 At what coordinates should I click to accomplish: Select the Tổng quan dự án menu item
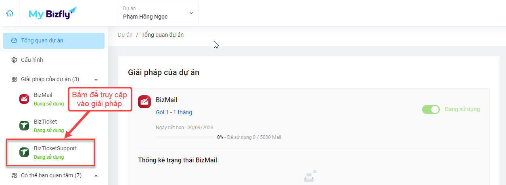pos(54,41)
